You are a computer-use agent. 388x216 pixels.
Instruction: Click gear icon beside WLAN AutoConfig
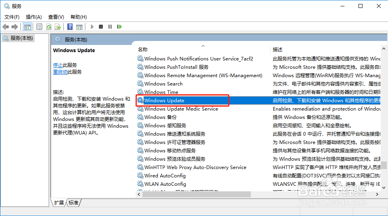click(140, 184)
